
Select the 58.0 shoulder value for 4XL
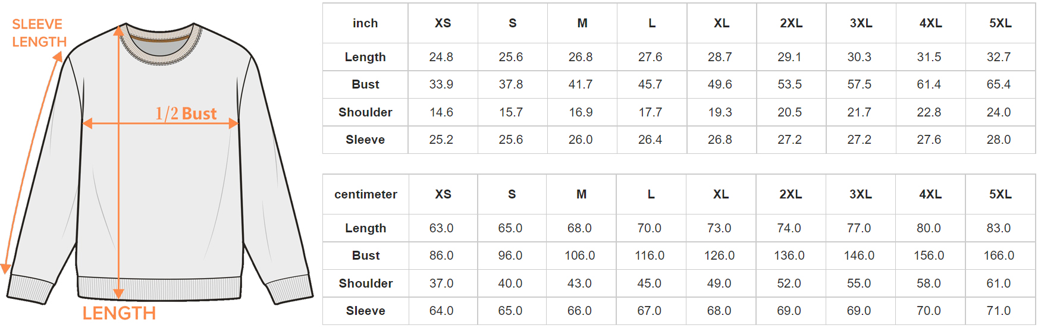(929, 283)
